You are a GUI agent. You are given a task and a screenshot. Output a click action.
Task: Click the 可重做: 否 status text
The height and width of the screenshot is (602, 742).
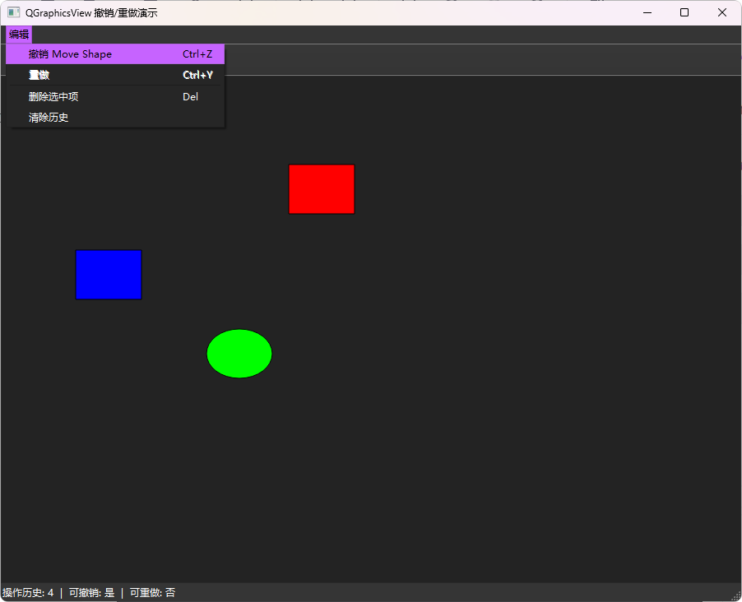pos(152,592)
